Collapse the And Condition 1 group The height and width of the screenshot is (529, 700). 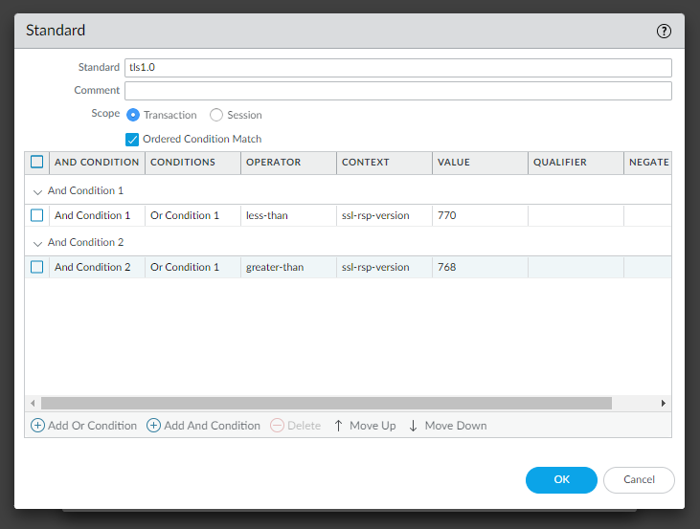pyautogui.click(x=37, y=191)
